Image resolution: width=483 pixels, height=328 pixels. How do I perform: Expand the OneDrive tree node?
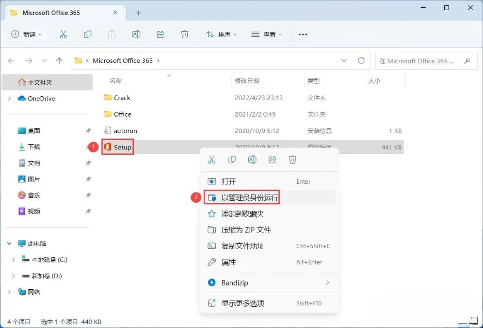pyautogui.click(x=9, y=98)
